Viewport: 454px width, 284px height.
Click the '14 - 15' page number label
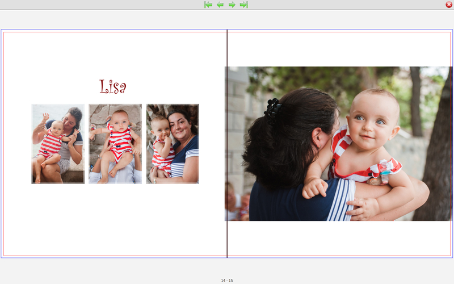click(227, 281)
